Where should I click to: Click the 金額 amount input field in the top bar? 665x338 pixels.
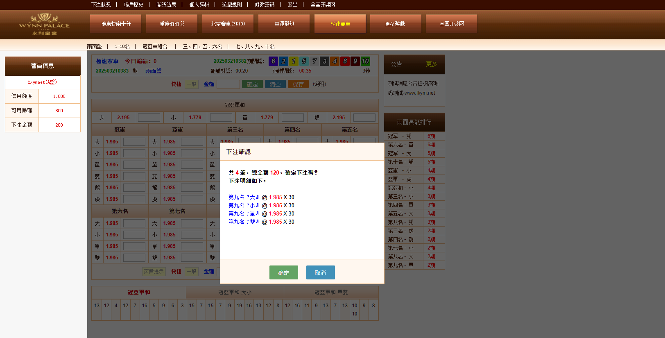point(228,84)
